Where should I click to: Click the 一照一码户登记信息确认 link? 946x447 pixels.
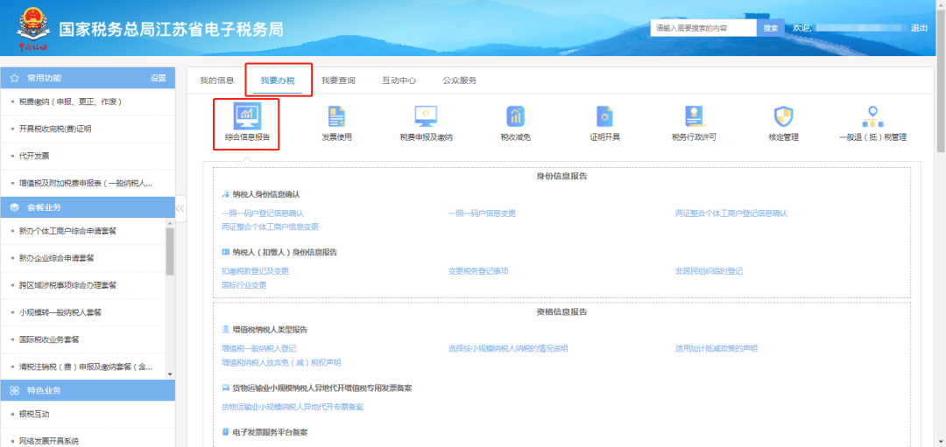point(263,213)
